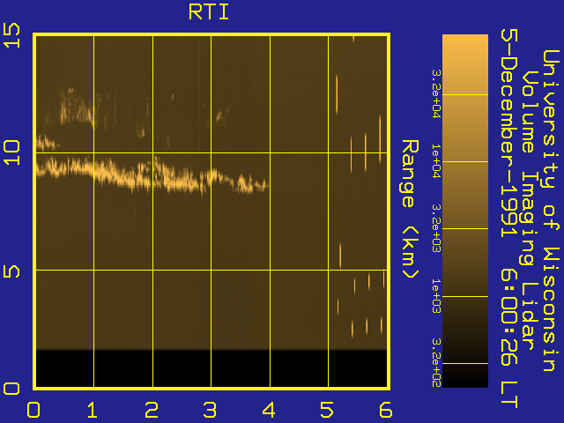The height and width of the screenshot is (423, 564).
Task: Click the time axis tick label 1
Action: point(92,410)
